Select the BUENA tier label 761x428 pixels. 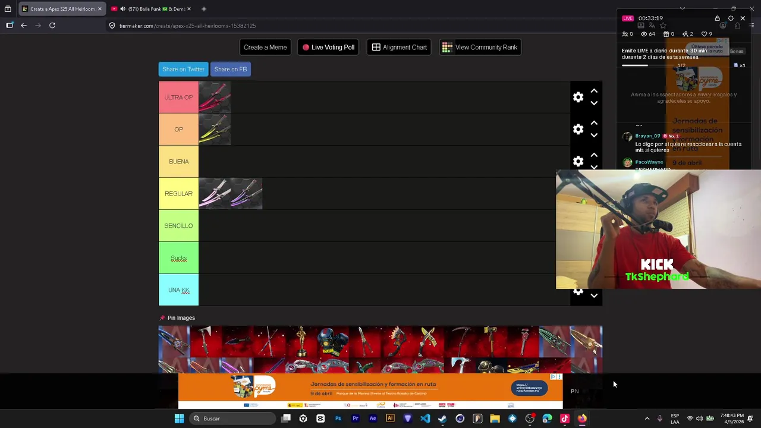coord(178,162)
